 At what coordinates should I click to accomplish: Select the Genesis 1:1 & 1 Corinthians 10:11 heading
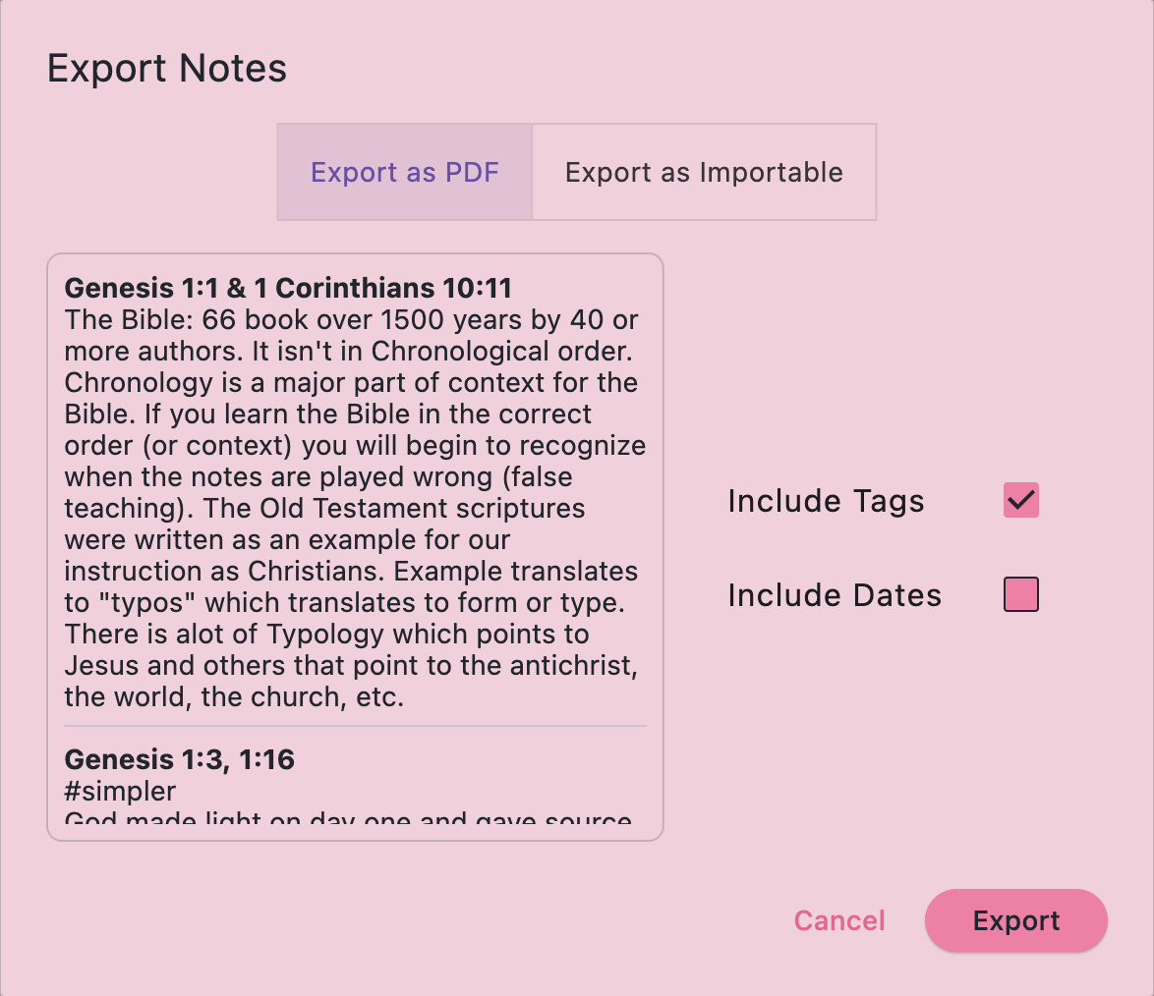[287, 288]
